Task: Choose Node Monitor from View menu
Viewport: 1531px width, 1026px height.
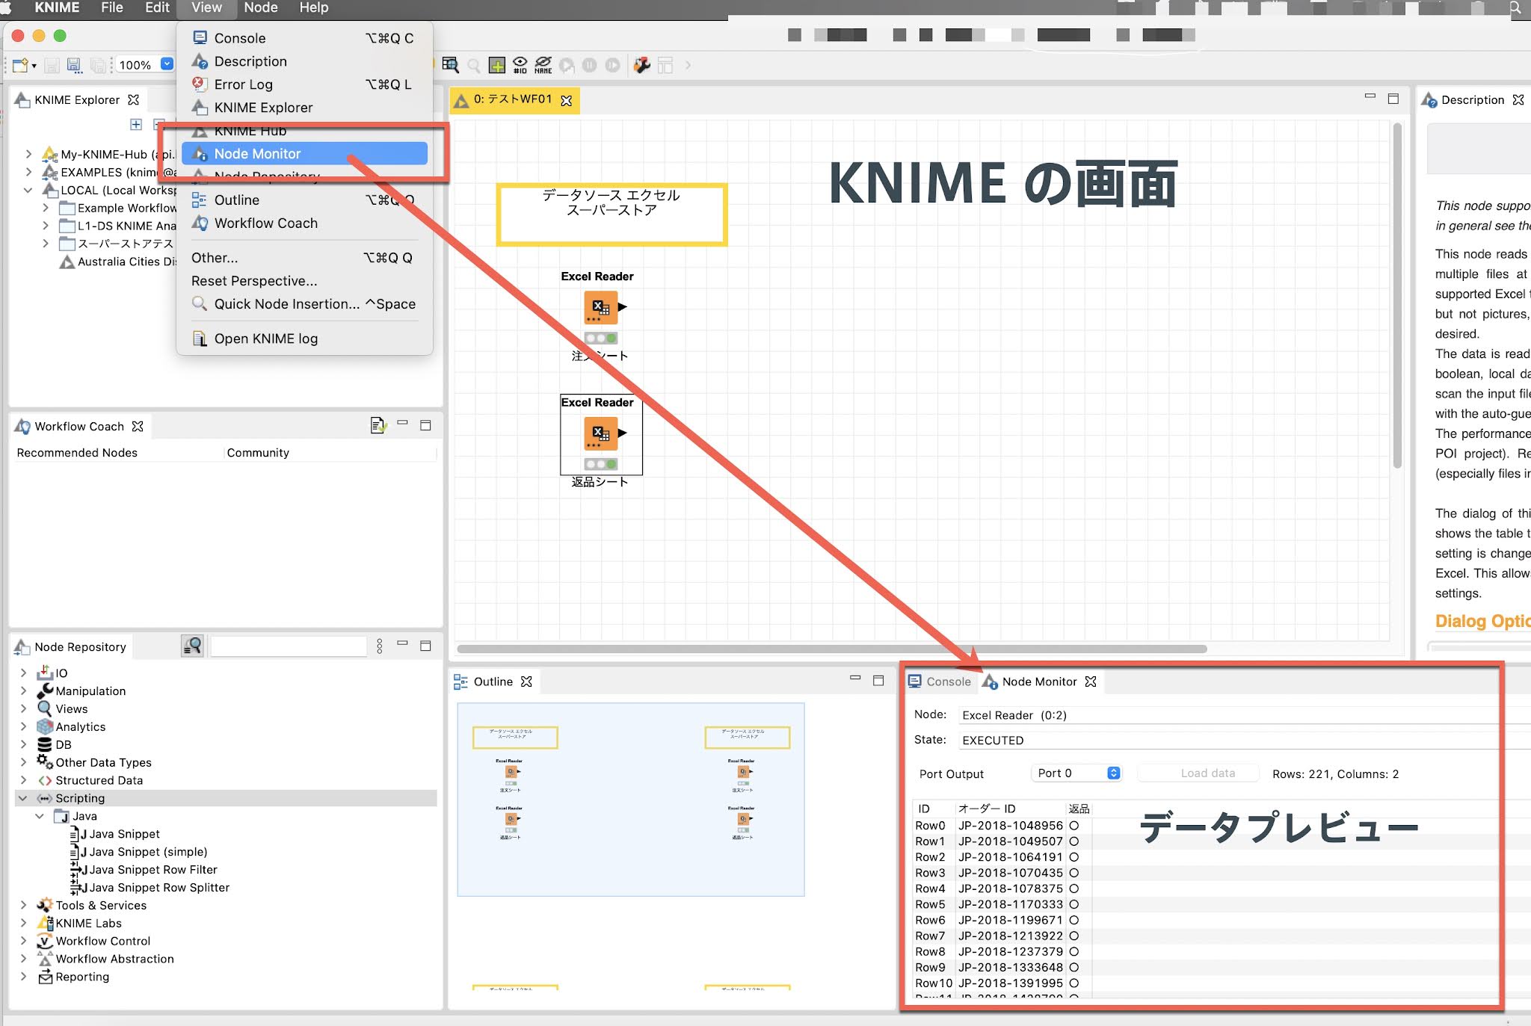Action: coord(304,153)
